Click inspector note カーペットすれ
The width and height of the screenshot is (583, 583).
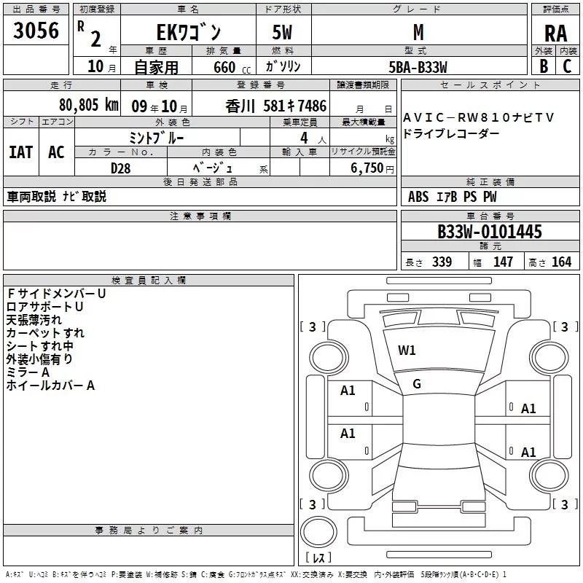click(45, 333)
